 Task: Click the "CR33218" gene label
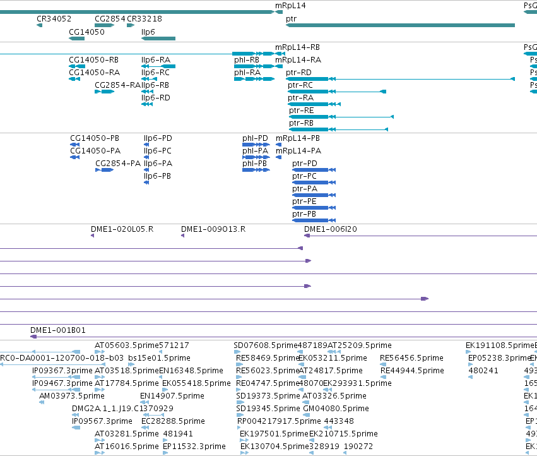[144, 18]
